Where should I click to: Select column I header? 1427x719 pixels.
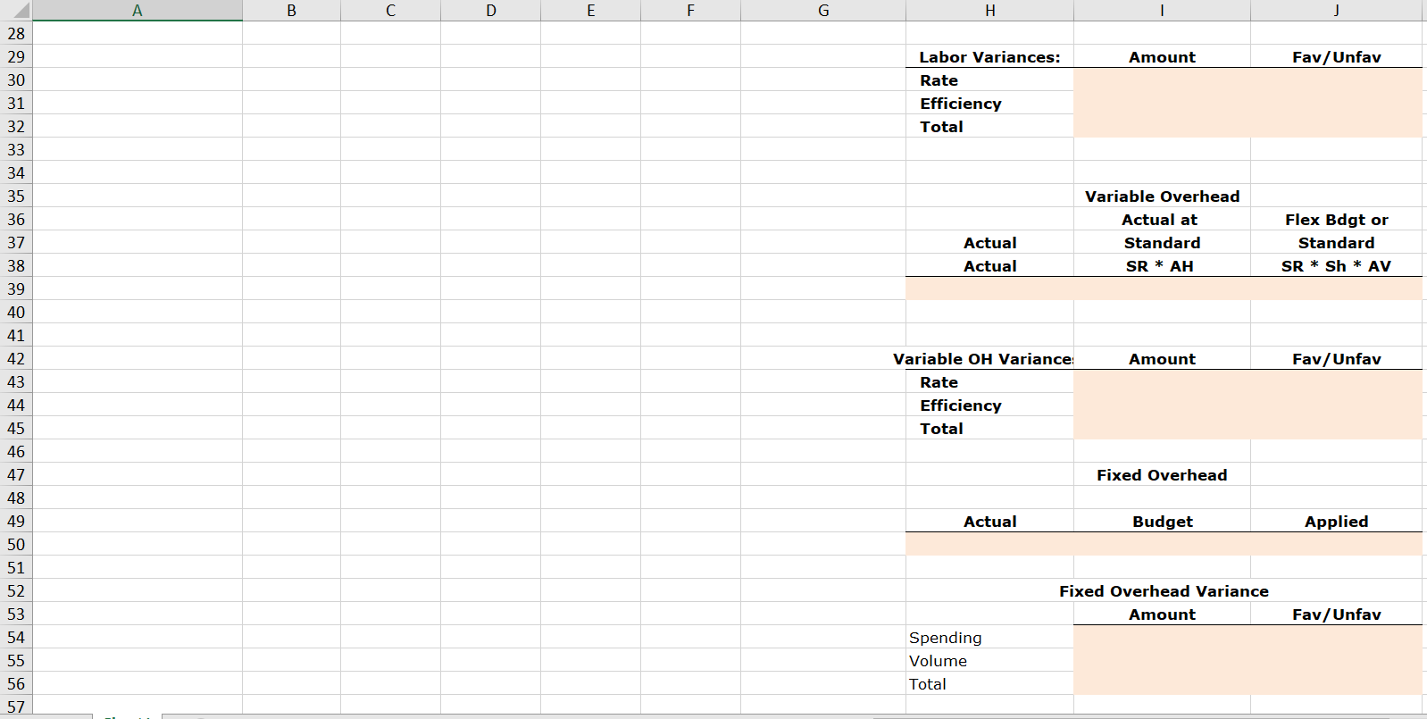1162,11
